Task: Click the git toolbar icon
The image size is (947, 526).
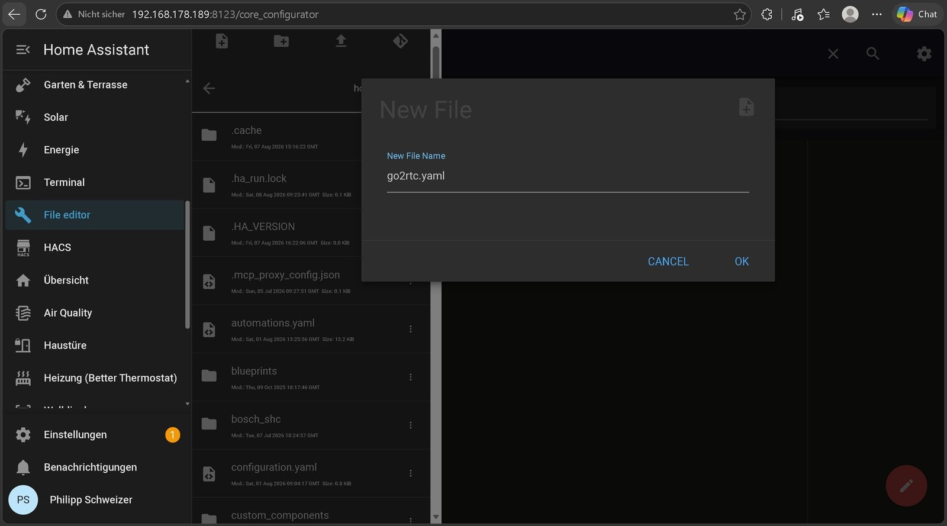Action: coord(401,41)
